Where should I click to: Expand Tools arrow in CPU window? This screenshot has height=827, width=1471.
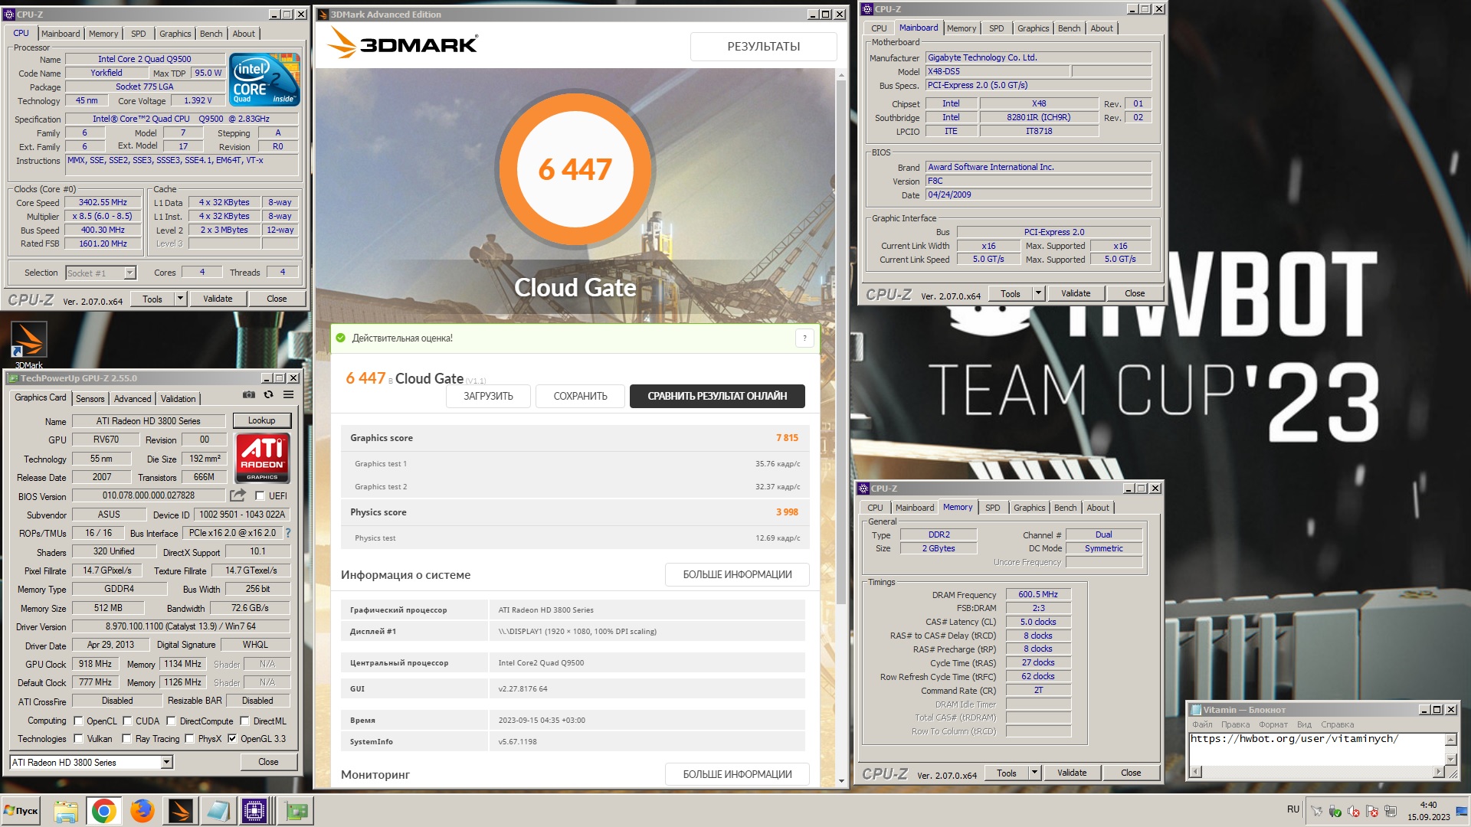pyautogui.click(x=181, y=299)
